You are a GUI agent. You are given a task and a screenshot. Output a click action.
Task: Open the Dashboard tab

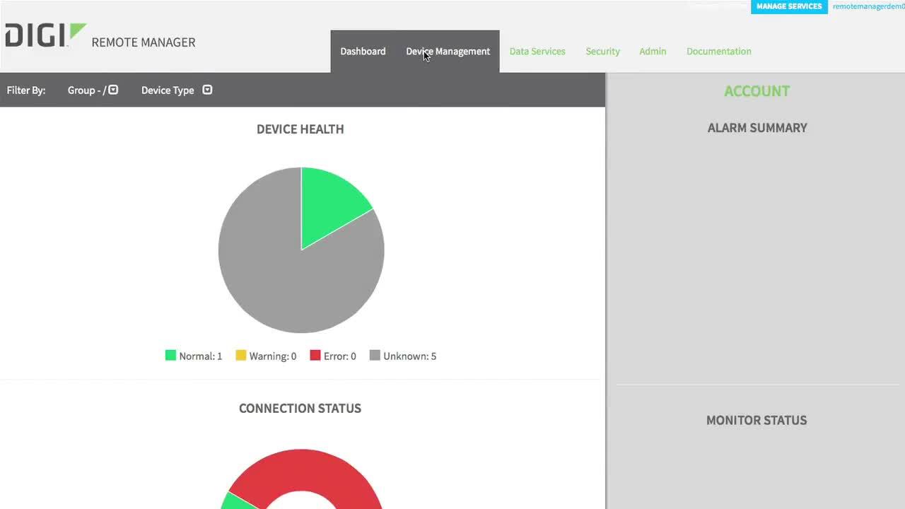coord(363,52)
